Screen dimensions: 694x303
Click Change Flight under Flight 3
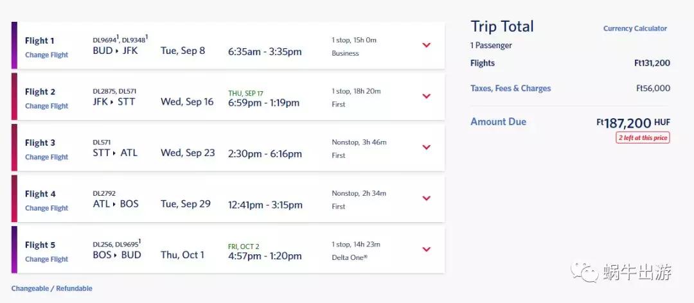click(46, 157)
